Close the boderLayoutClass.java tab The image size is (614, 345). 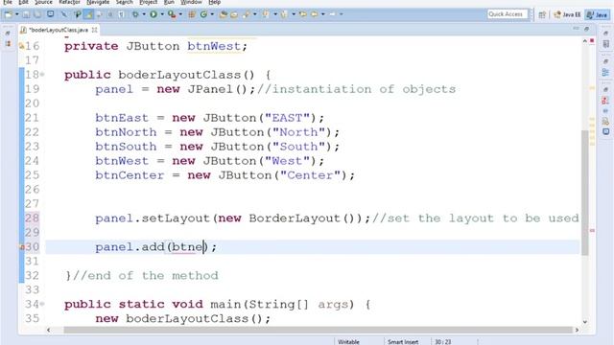pos(94,30)
